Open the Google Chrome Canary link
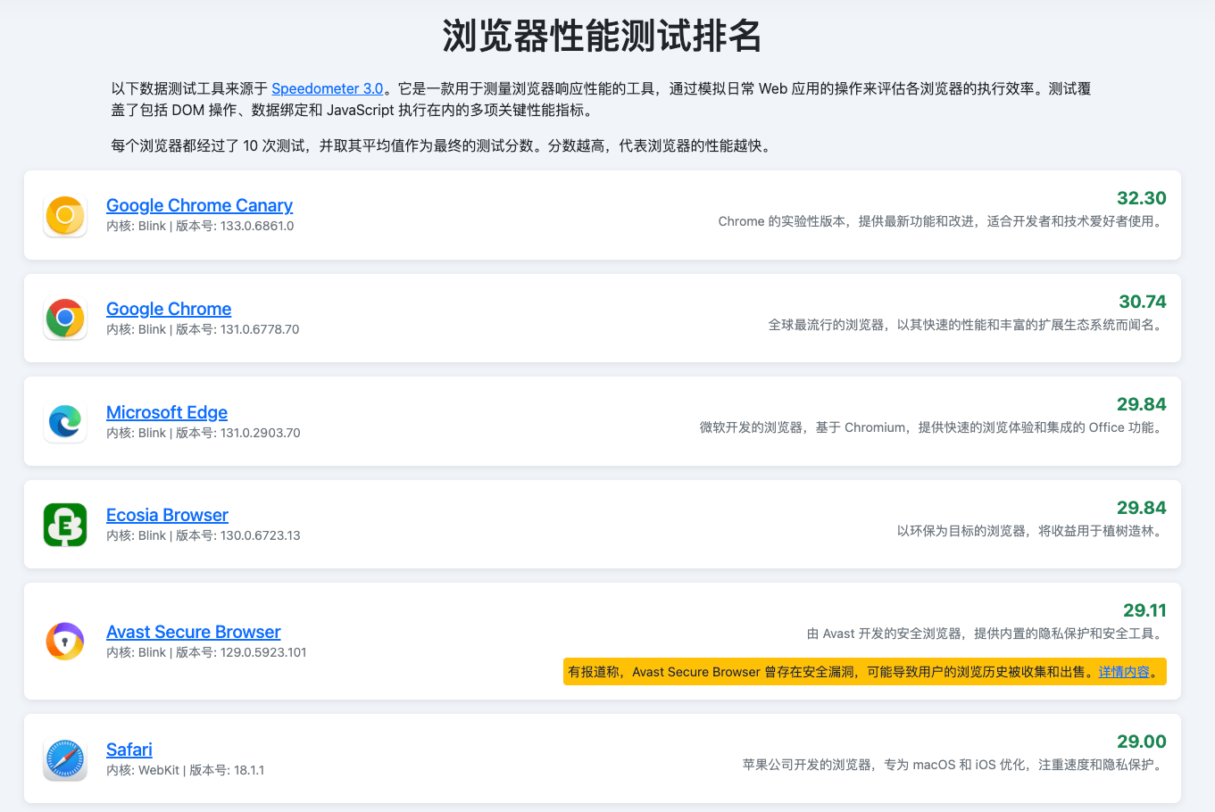 coord(199,205)
